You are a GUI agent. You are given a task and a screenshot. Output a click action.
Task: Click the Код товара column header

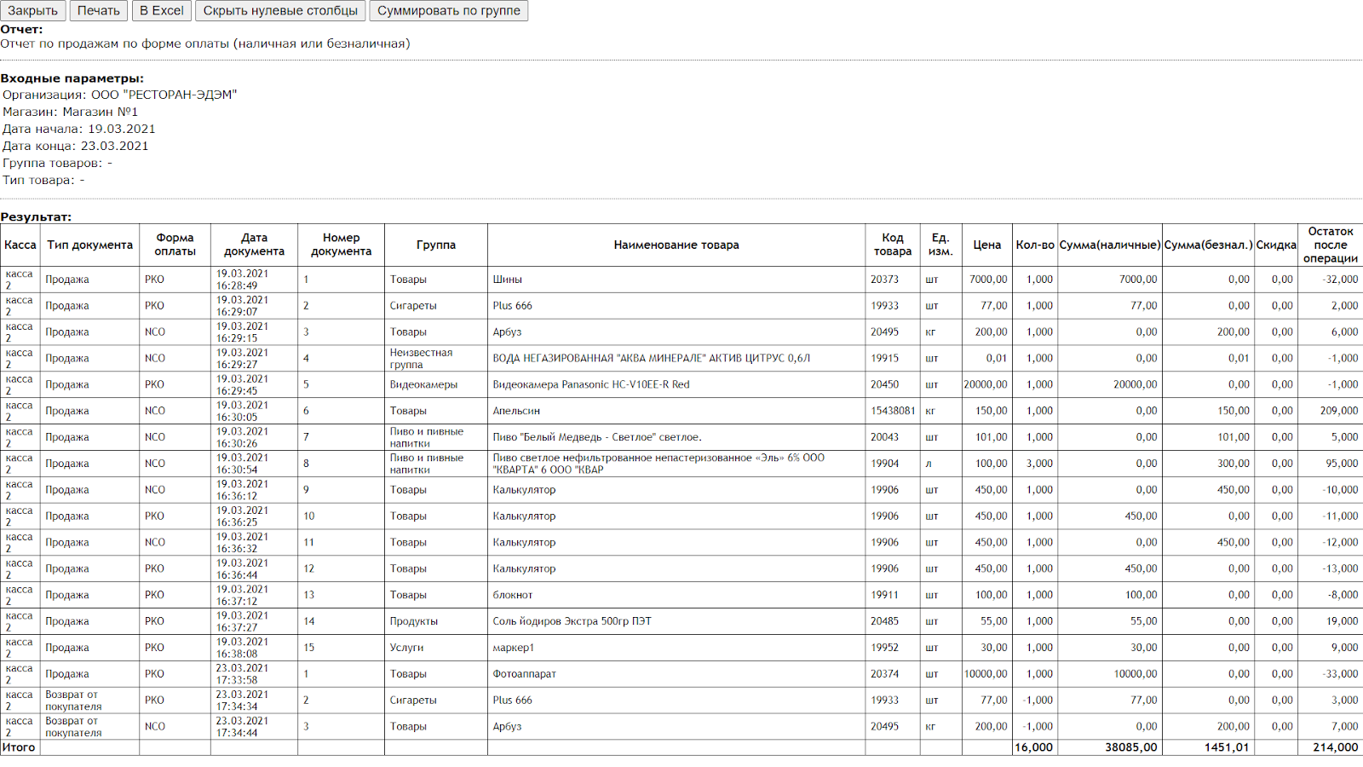pyautogui.click(x=892, y=245)
